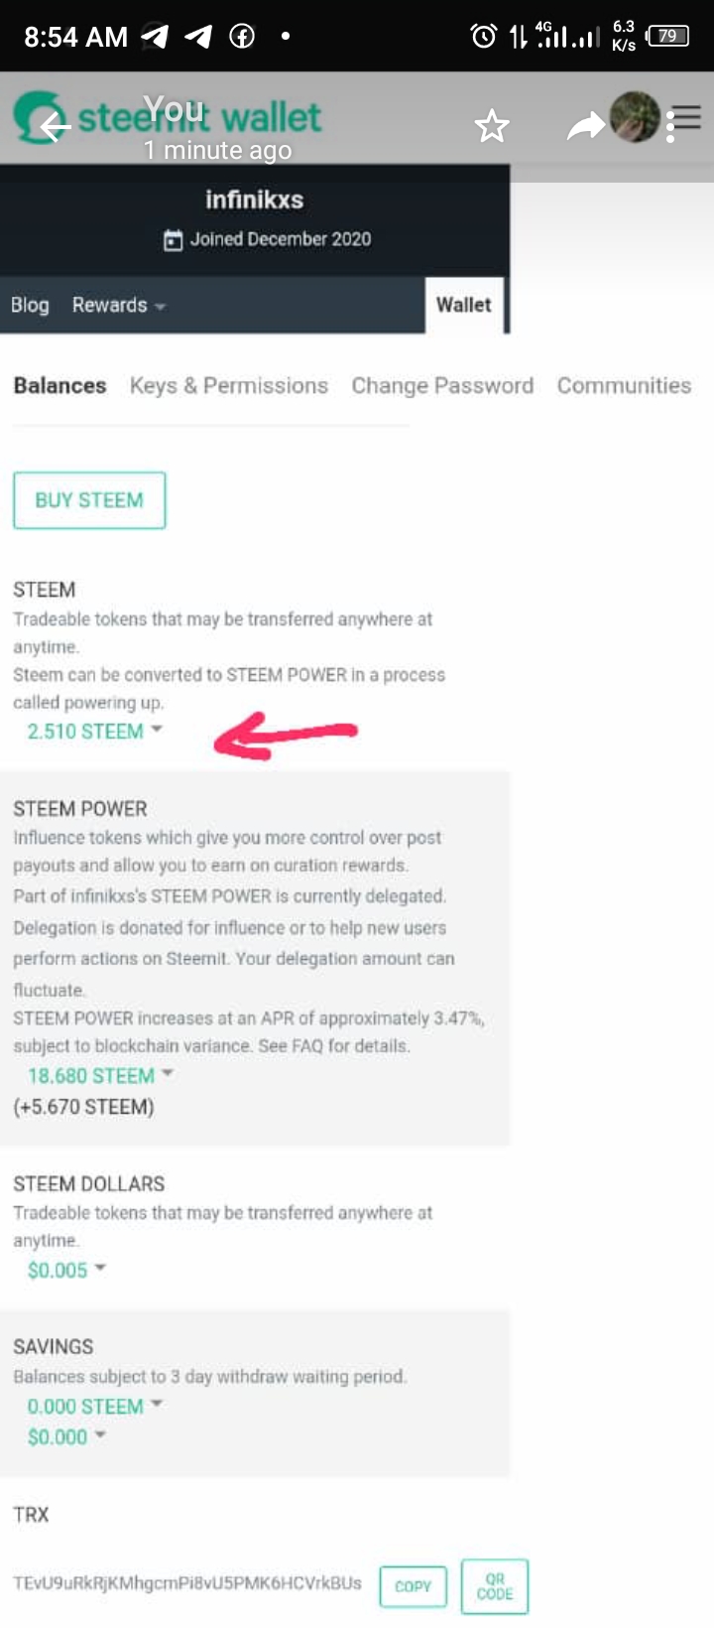Star this image as favorite
Image resolution: width=714 pixels, height=1628 pixels.
(x=492, y=126)
